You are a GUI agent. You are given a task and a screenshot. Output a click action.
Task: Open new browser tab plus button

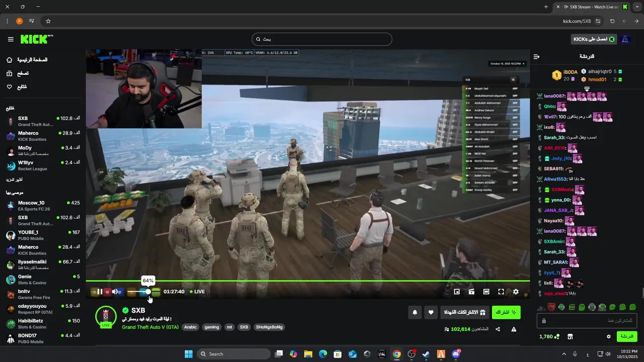coord(546,7)
